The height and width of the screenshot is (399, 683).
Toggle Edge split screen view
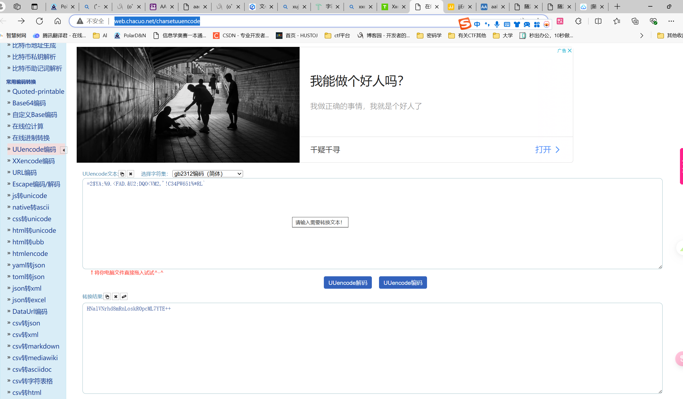tap(598, 21)
